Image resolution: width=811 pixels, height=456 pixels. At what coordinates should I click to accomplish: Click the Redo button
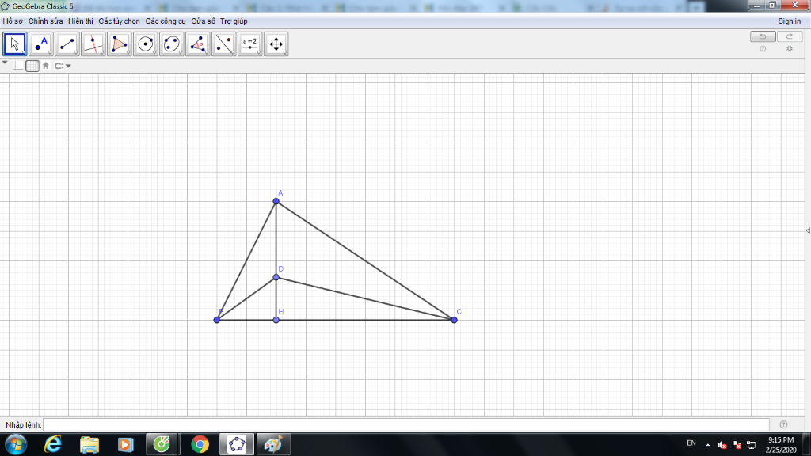pos(790,36)
